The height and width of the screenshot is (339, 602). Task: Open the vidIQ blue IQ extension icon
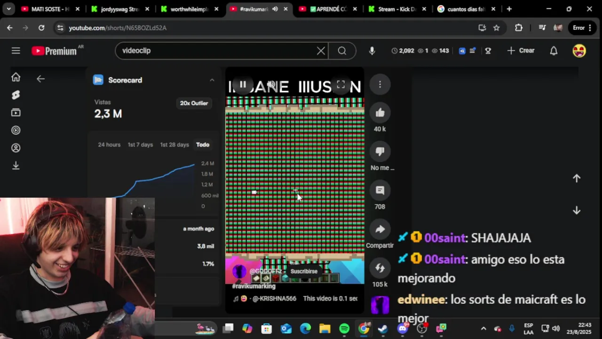[462, 51]
